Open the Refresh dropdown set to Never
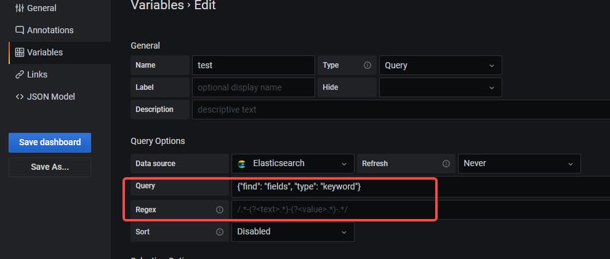Screen dimensions: 610x259 point(519,164)
